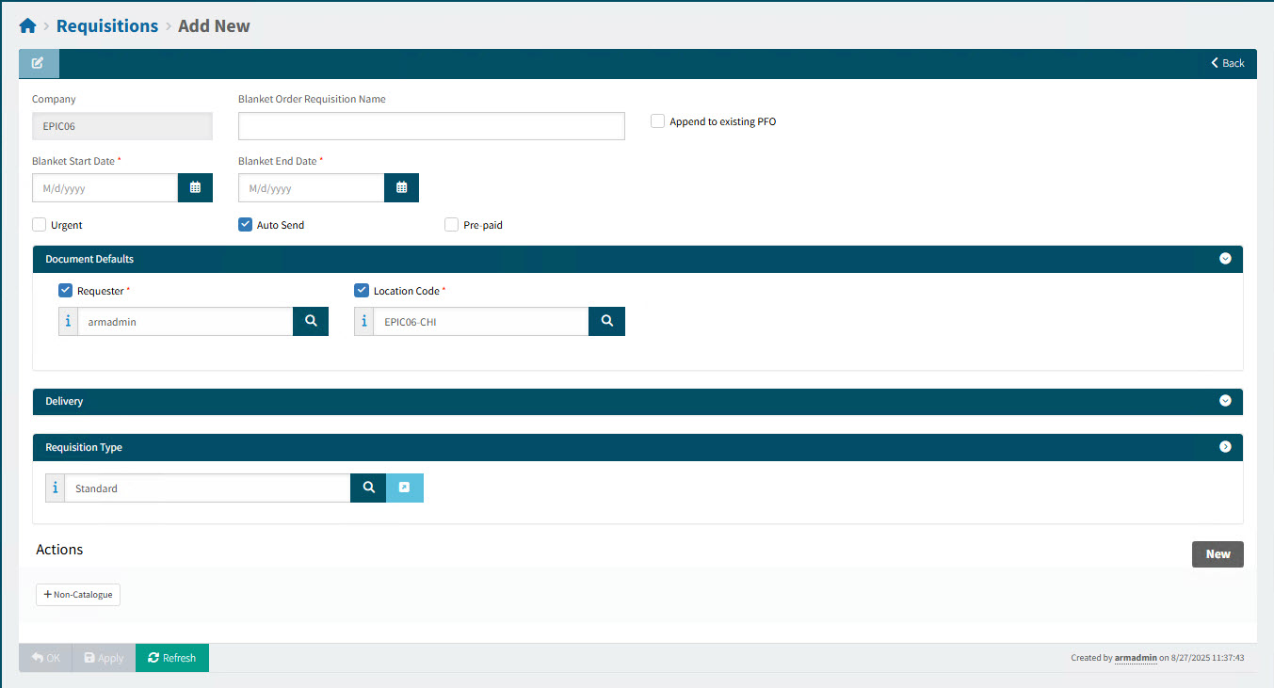Search Requisition Type options

pyautogui.click(x=368, y=488)
